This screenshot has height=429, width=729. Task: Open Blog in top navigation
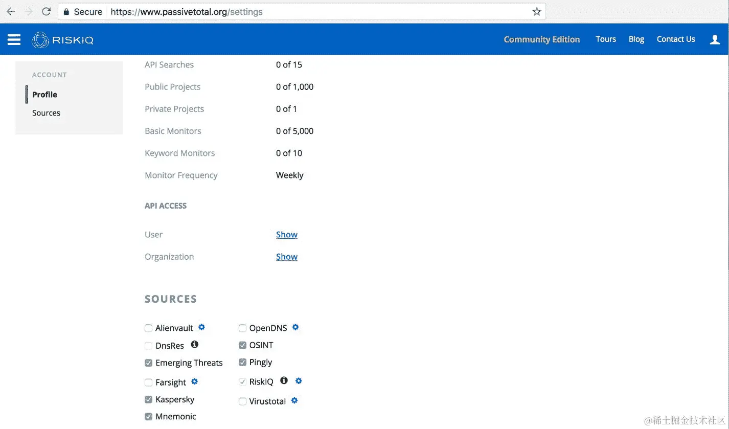tap(636, 39)
